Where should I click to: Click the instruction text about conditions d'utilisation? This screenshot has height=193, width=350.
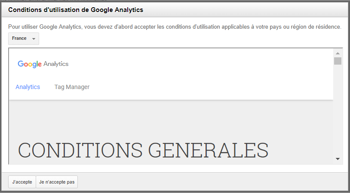(x=175, y=27)
